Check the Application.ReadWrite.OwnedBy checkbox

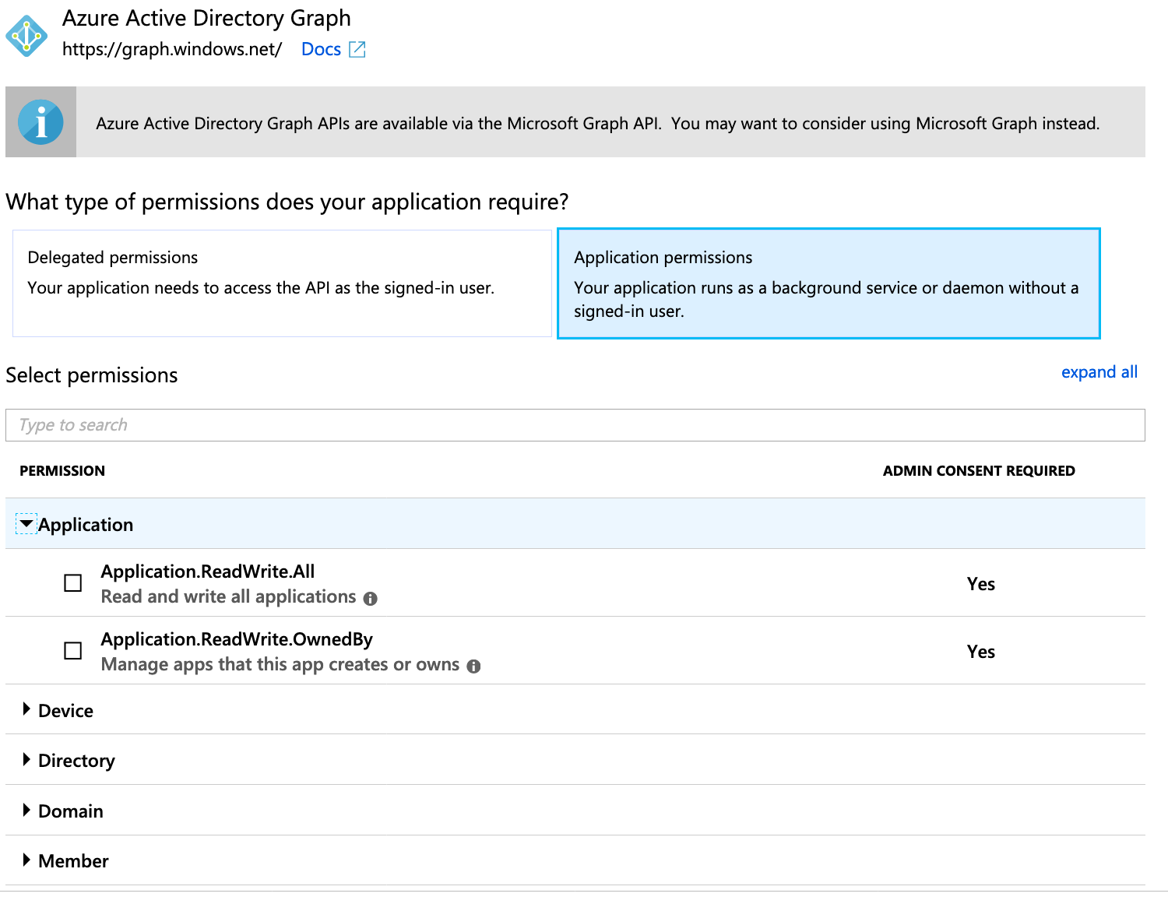coord(72,651)
